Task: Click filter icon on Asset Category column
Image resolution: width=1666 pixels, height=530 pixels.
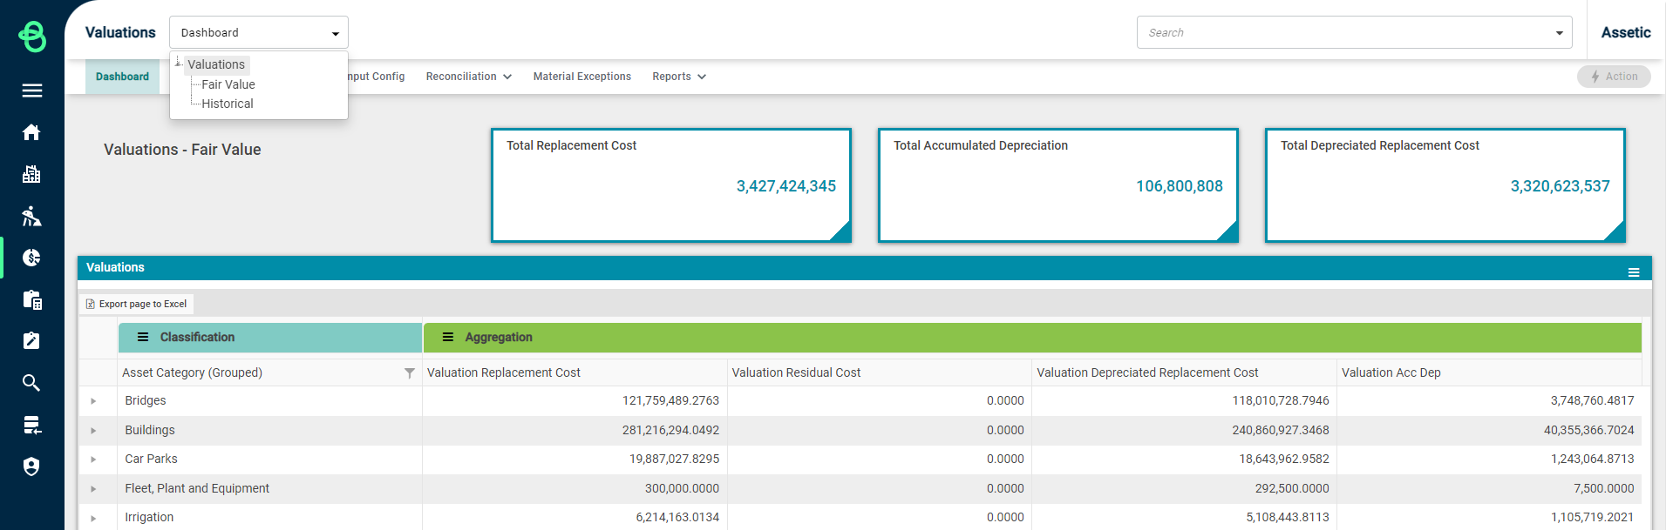Action: [x=409, y=373]
